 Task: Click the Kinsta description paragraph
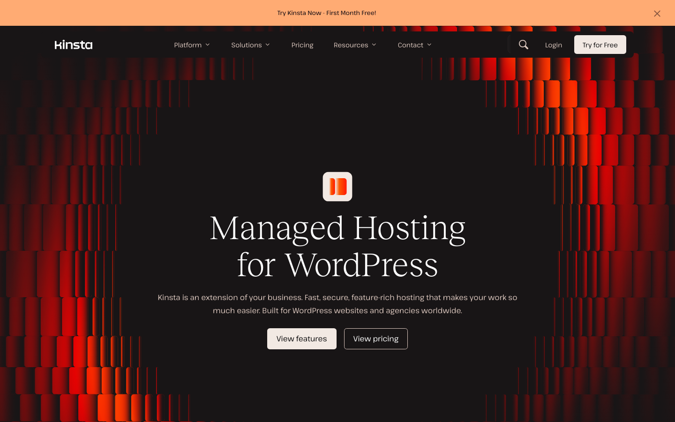[337, 304]
